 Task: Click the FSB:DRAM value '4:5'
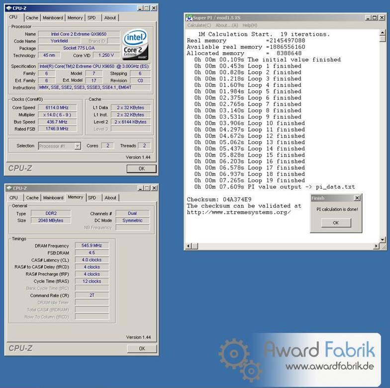pos(92,252)
